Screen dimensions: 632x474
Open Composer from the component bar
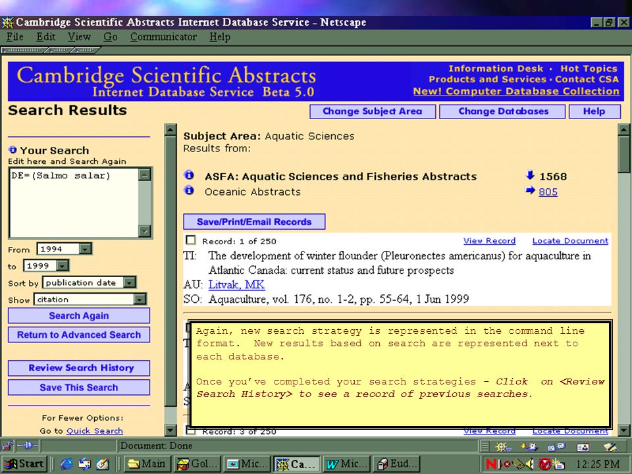point(611,447)
